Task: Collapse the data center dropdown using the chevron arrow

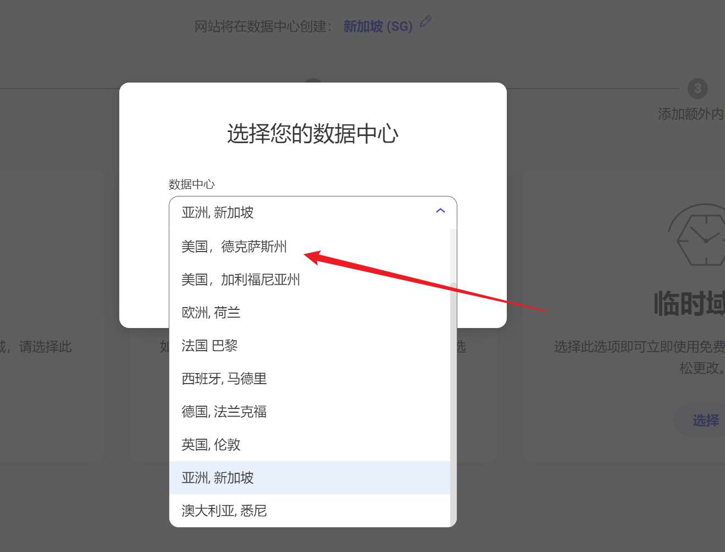Action: coord(440,211)
